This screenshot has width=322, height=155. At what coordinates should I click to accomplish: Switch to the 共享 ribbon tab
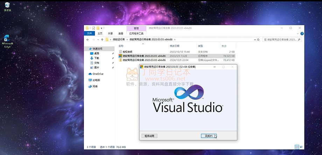(x=111, y=34)
